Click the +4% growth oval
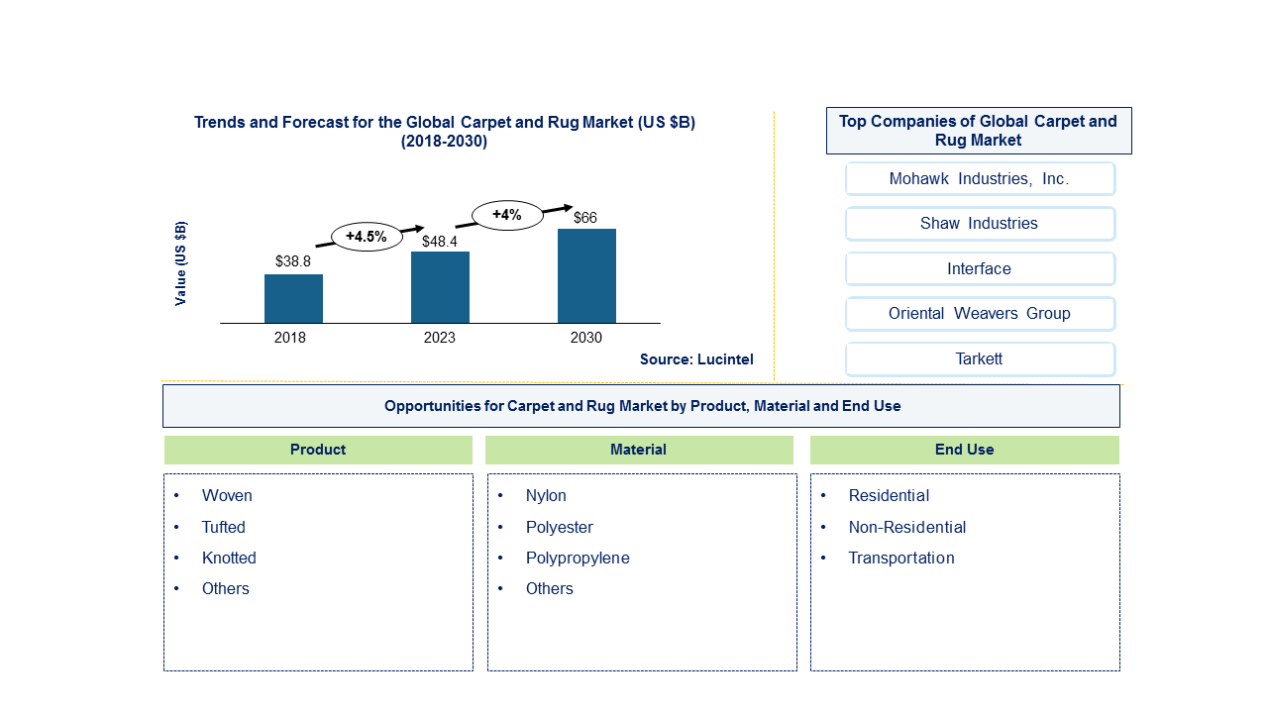This screenshot has width=1268, height=713. (507, 215)
